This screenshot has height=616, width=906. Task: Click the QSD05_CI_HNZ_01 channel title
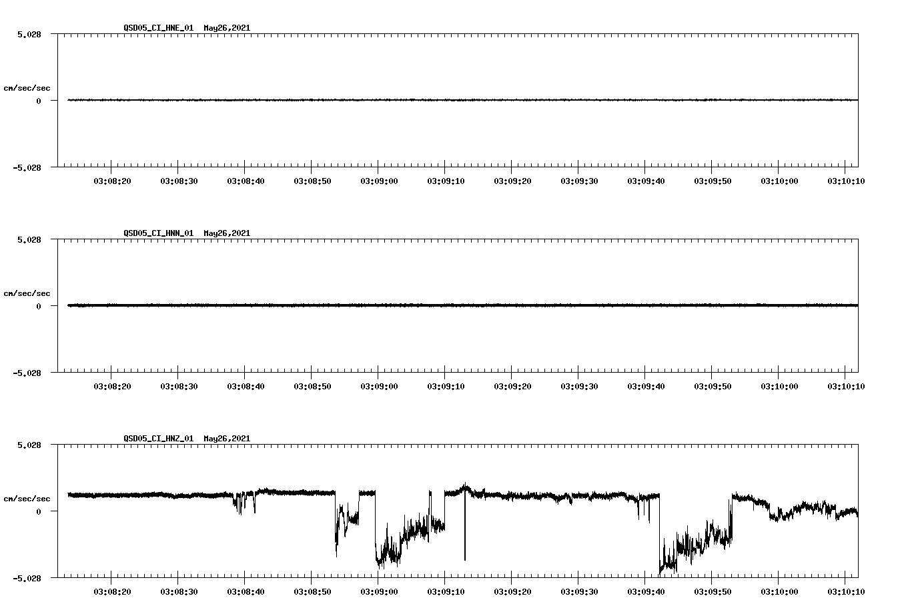[x=157, y=439]
